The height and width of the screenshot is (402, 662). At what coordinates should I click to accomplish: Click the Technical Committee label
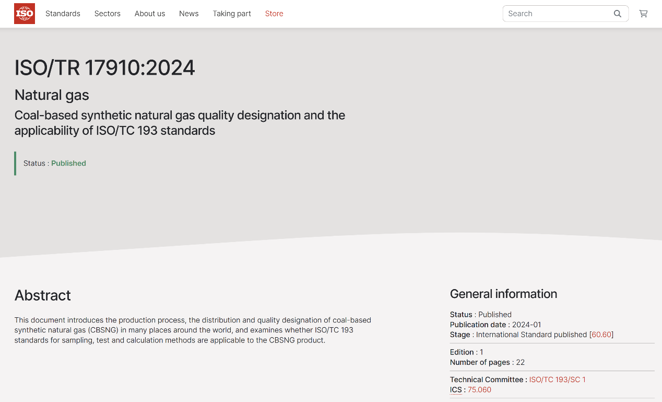487,380
